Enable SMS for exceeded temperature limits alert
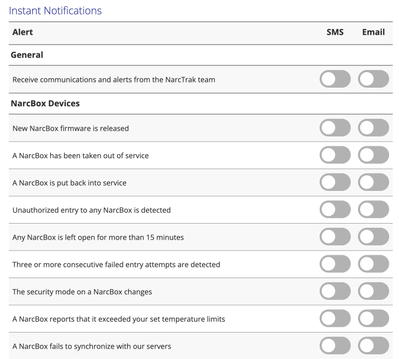This screenshot has width=399, height=359. [x=335, y=319]
